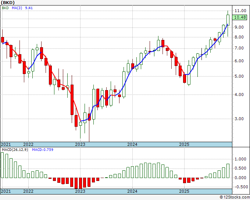Viewport: 250px width, 200px height.
Task: Click the 9.41 moving average value
Action: tap(29, 8)
